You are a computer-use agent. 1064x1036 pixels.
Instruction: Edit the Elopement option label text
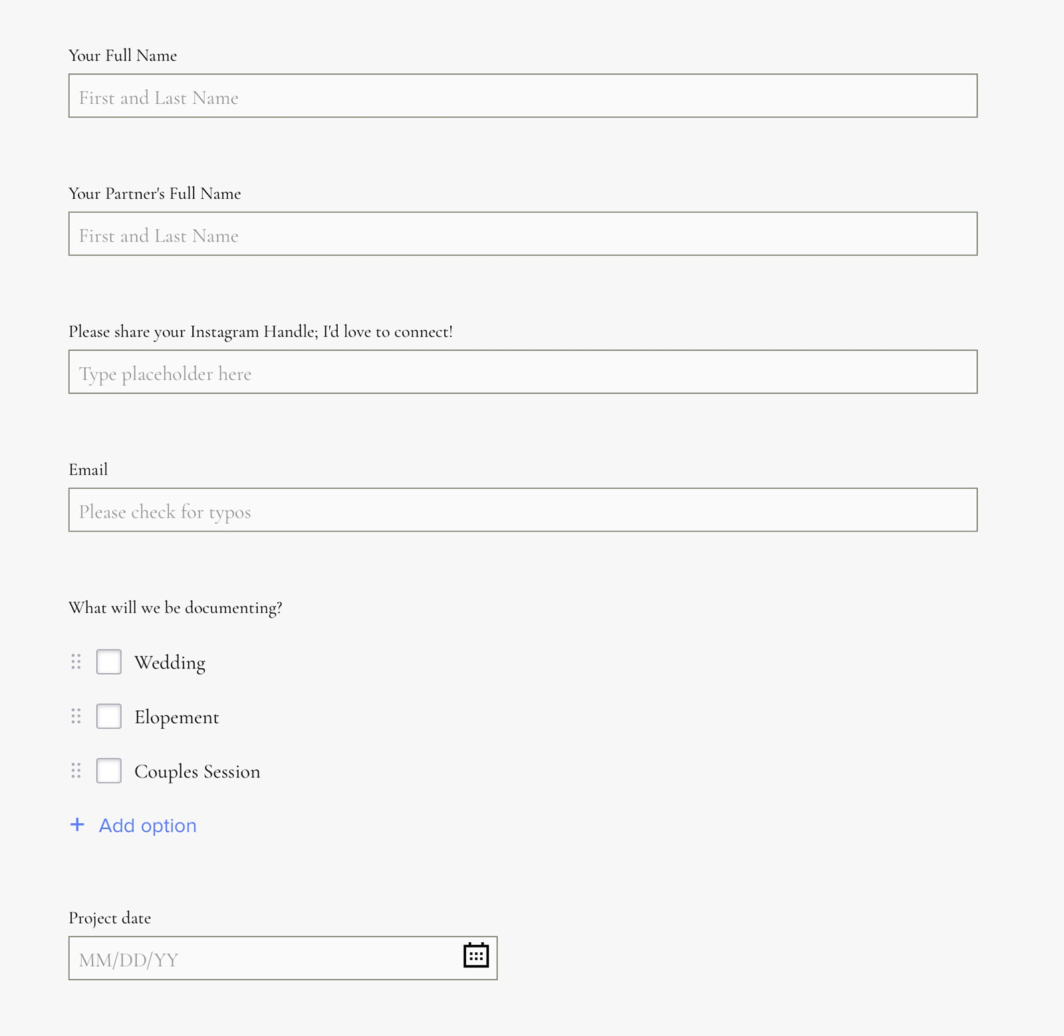177,717
